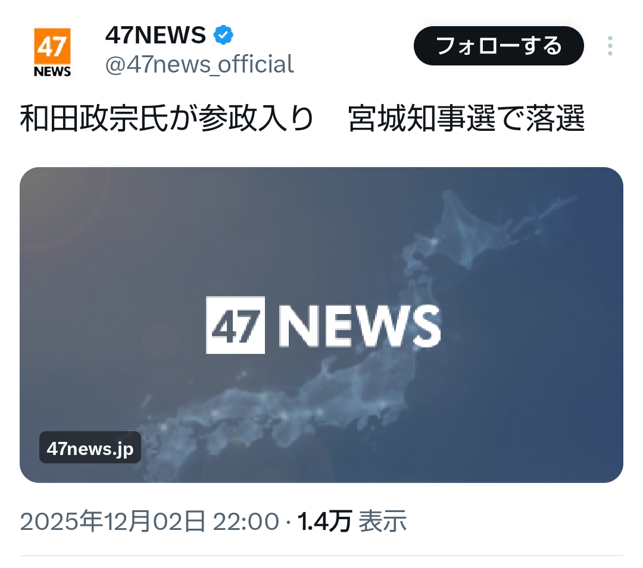Click the 表示 views label
The width and height of the screenshot is (643, 568).
click(383, 522)
